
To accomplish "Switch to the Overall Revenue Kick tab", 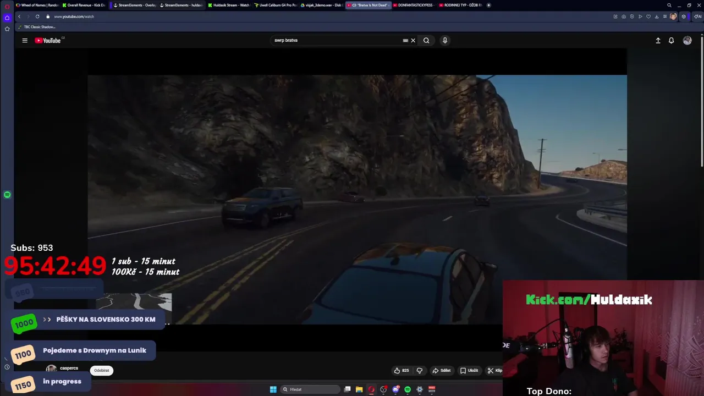I will click(x=84, y=5).
